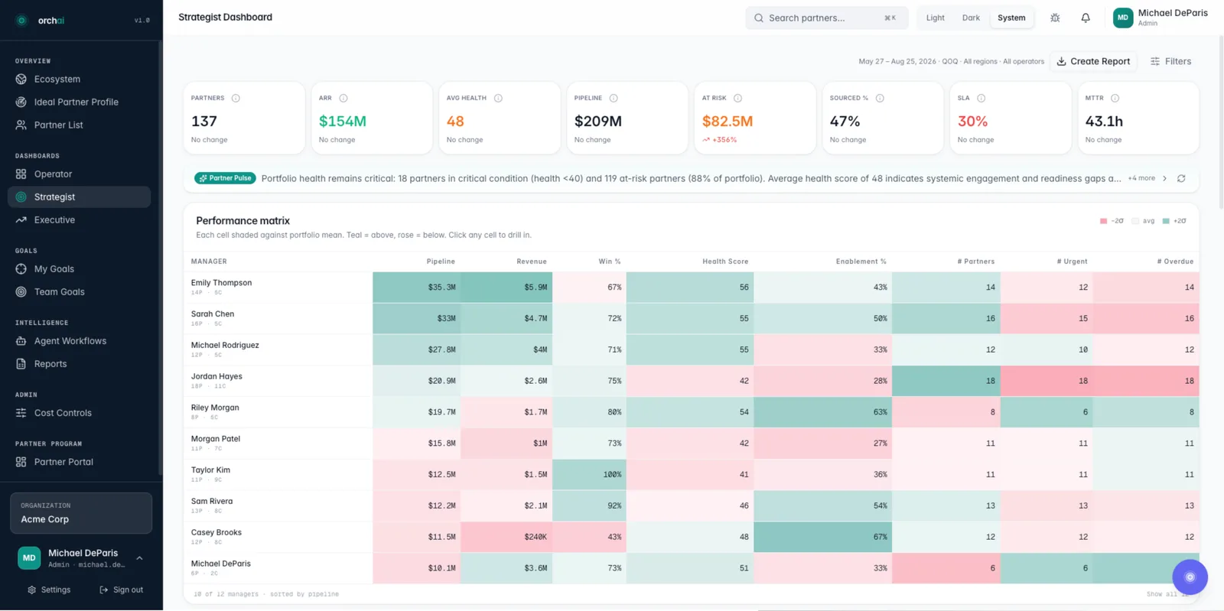Expand the Michael DeParis account menu
The width and height of the screenshot is (1224, 611).
139,558
